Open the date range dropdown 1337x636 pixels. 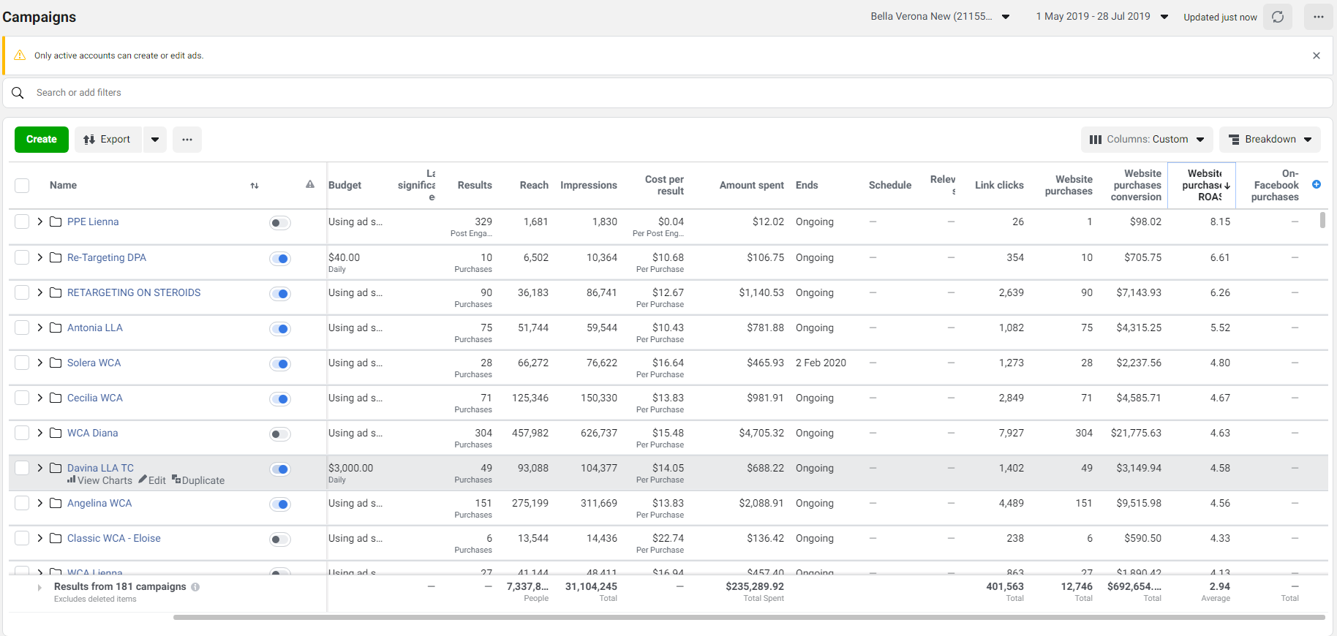[x=1102, y=16]
